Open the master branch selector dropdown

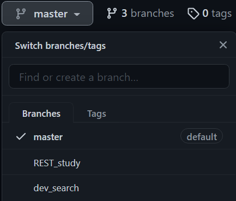47,14
